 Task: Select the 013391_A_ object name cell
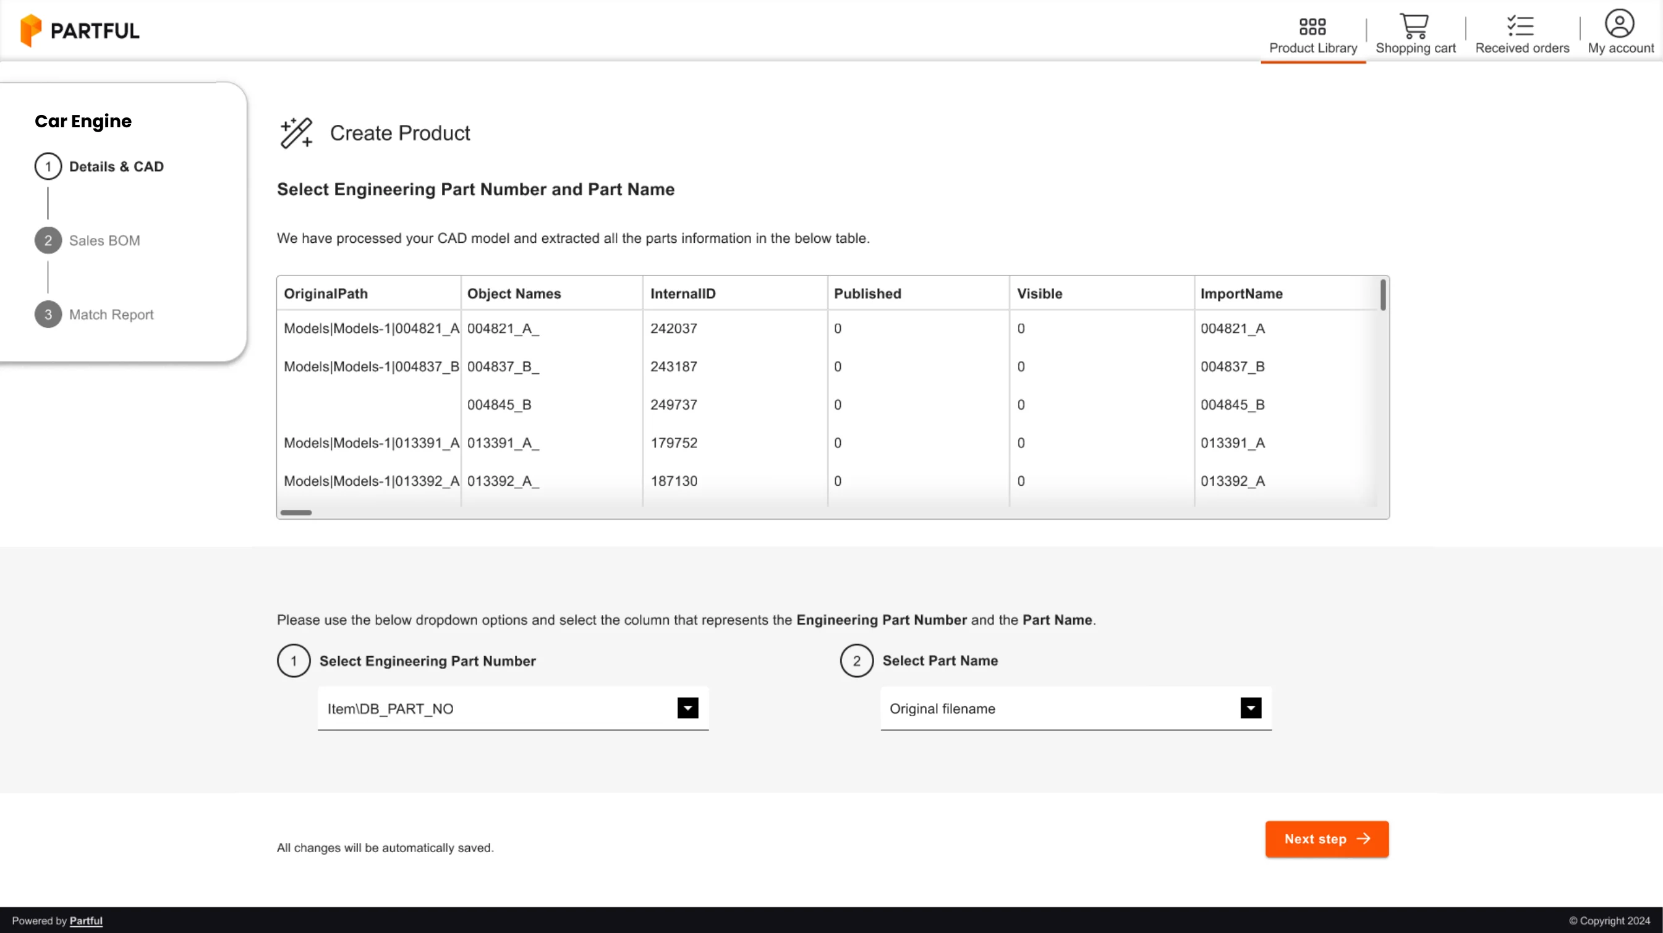pyautogui.click(x=503, y=442)
